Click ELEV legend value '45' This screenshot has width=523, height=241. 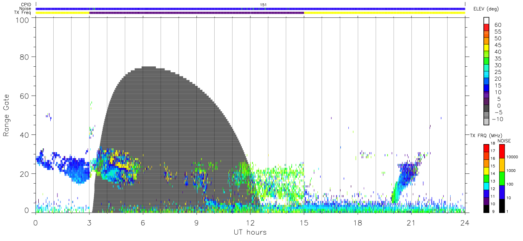pyautogui.click(x=497, y=45)
